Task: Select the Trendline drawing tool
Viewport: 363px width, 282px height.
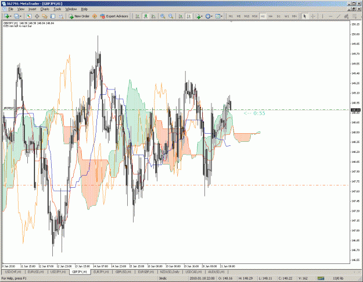Action: pos(339,16)
